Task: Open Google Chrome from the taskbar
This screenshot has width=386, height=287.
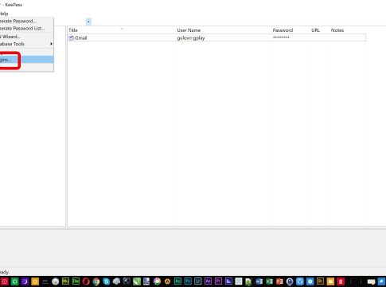Action: 96,281
